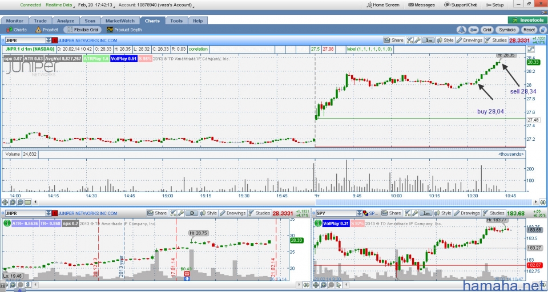This screenshot has width=548, height=292.
Task: Click the SPY symbol field
Action: [336, 213]
